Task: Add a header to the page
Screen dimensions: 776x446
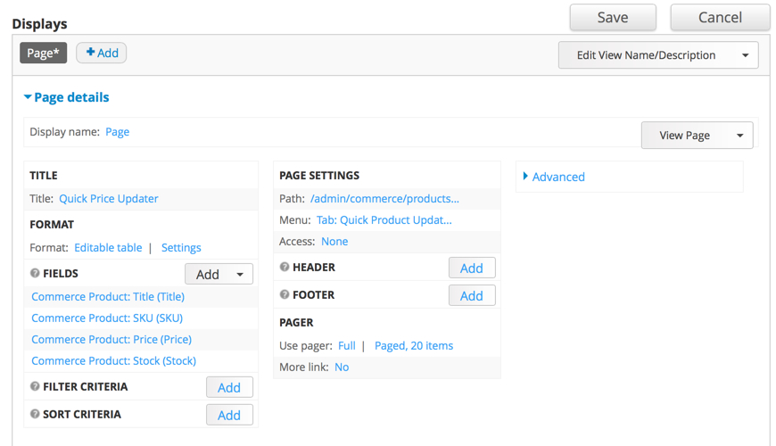Action: point(471,268)
